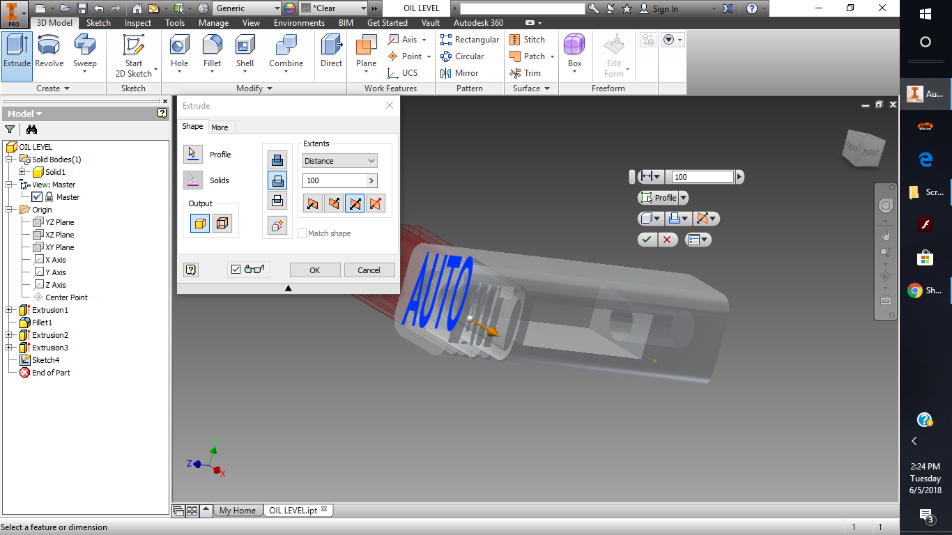Viewport: 952px width, 535px height.
Task: Expand the Extrusion1 feature node
Action: 9,310
